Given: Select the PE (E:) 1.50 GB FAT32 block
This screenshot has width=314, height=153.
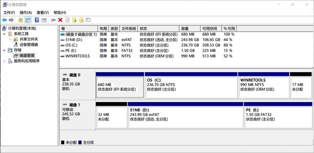Looking at the screenshot, I should (x=278, y=115).
